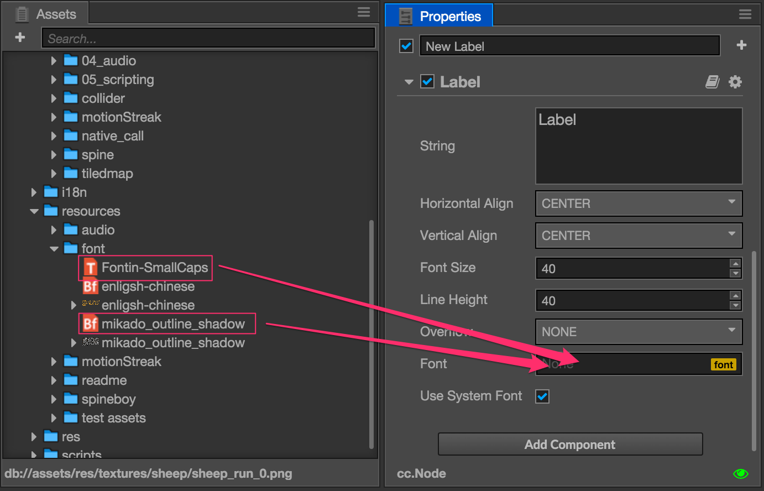Open the Label component gear settings icon
Image resolution: width=764 pixels, height=491 pixels.
(735, 81)
